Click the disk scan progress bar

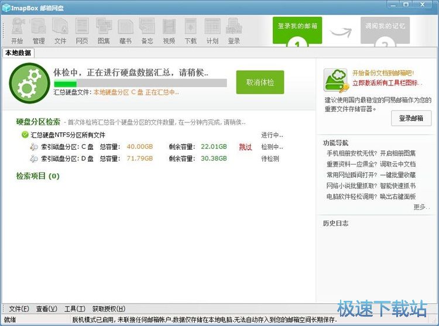[140, 84]
